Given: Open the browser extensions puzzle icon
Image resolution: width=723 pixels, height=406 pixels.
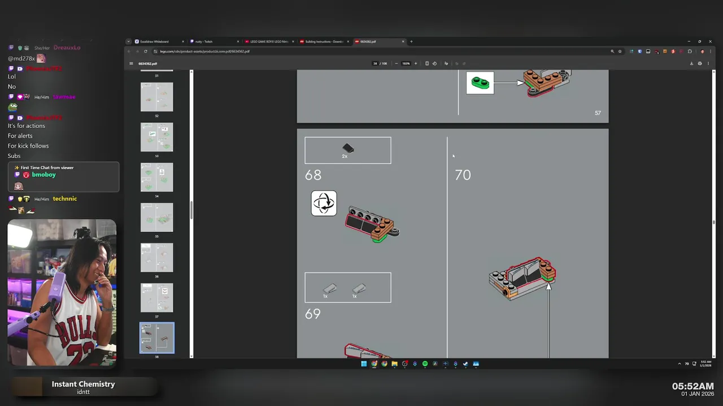Looking at the screenshot, I should click(x=690, y=51).
